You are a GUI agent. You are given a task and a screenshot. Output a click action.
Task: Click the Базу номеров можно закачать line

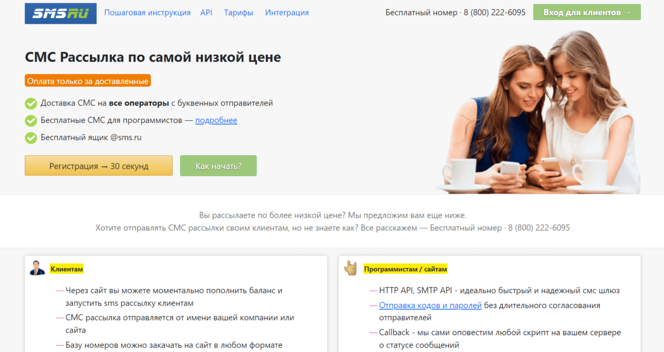(174, 345)
